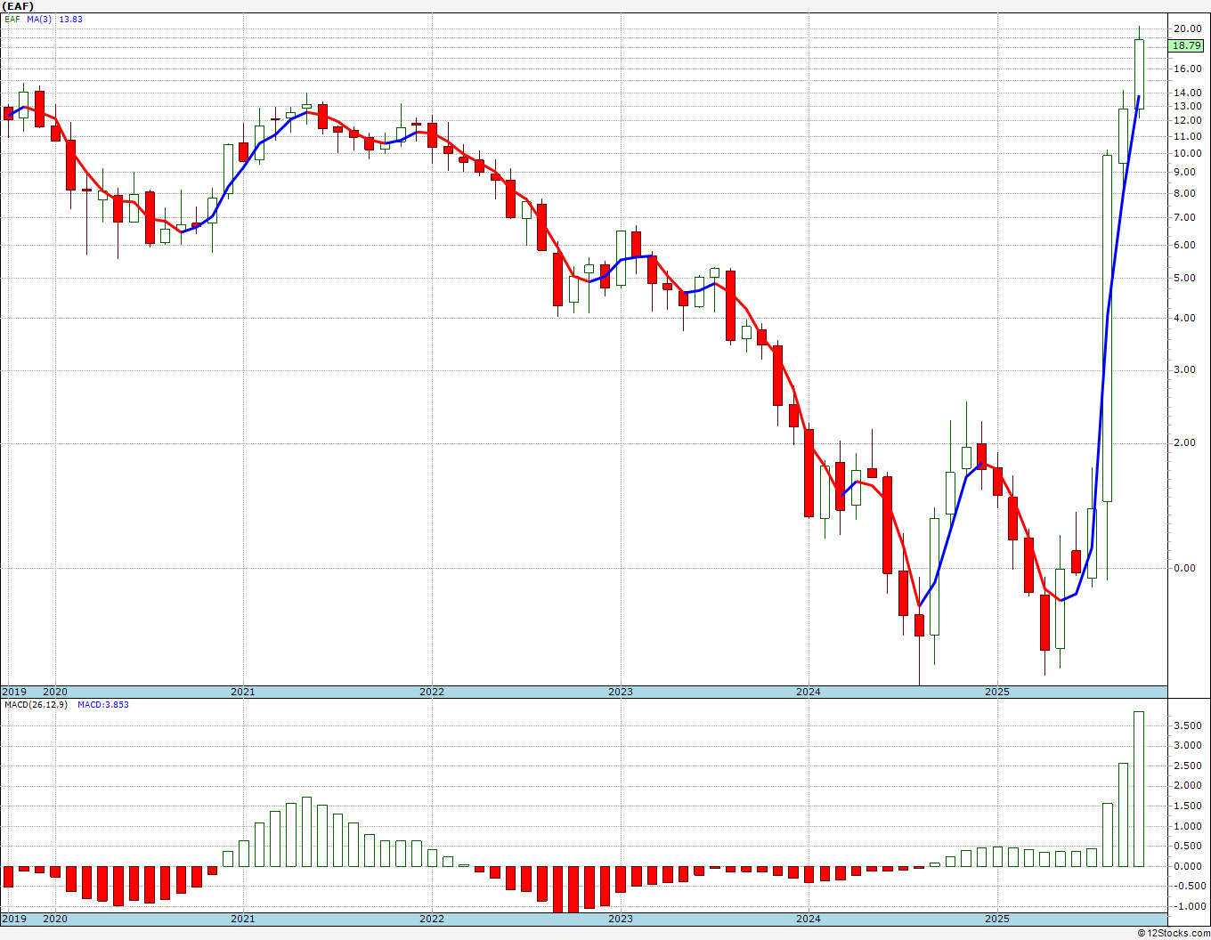
Task: Click the 14.00 price axis label
Action: click(1187, 93)
